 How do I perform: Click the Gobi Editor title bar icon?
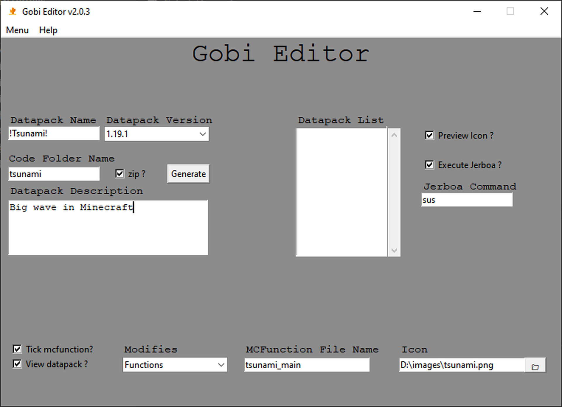pos(12,11)
